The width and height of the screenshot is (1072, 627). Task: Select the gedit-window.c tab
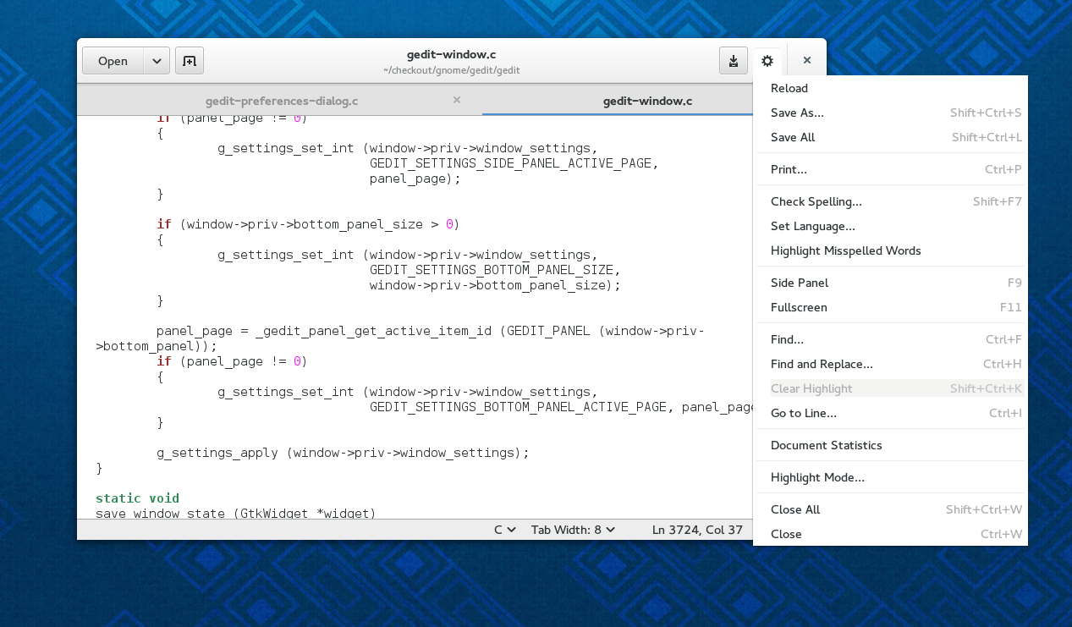(x=648, y=100)
